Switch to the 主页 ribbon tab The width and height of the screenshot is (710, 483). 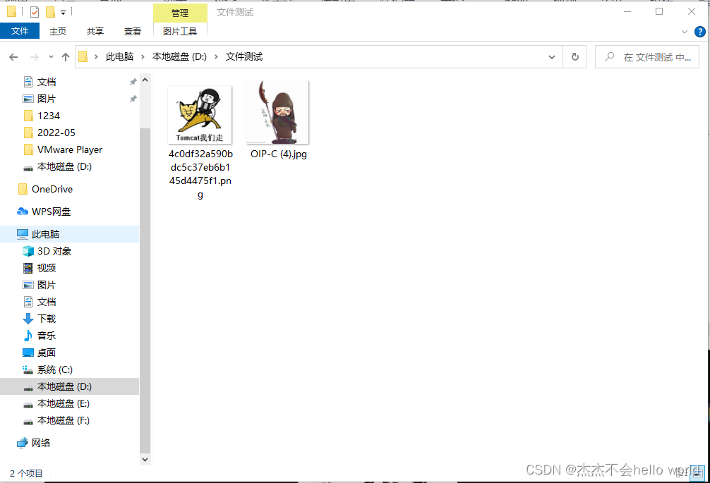(x=57, y=31)
